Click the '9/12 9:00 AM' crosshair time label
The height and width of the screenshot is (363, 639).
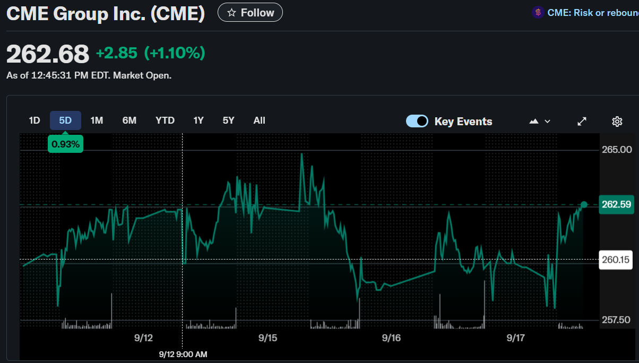point(183,354)
